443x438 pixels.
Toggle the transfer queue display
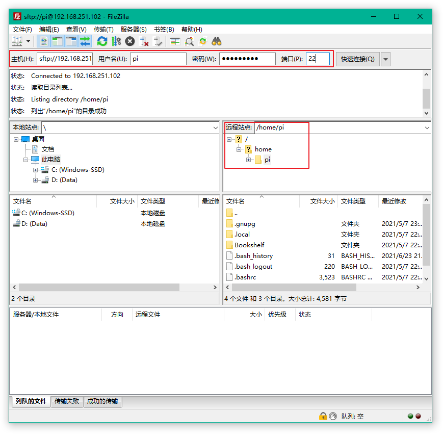click(x=84, y=41)
